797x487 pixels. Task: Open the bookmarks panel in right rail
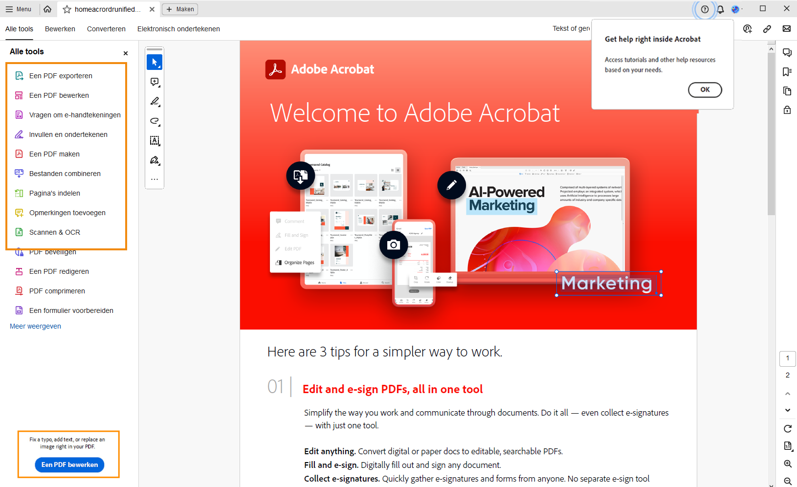(x=787, y=72)
